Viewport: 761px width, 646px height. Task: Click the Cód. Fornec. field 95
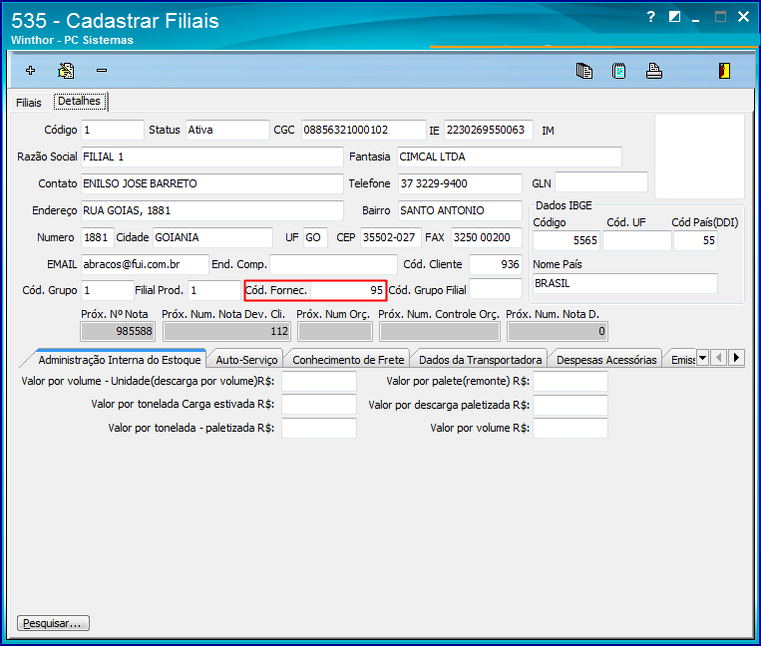point(348,290)
